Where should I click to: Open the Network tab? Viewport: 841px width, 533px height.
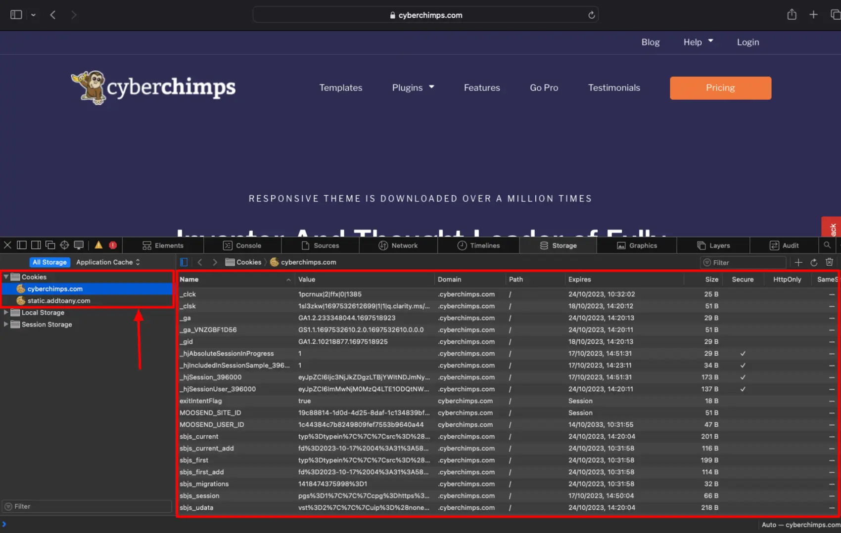tap(398, 246)
